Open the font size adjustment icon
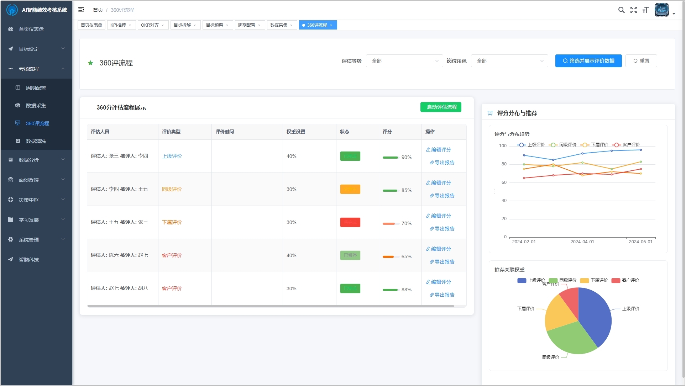 [645, 10]
